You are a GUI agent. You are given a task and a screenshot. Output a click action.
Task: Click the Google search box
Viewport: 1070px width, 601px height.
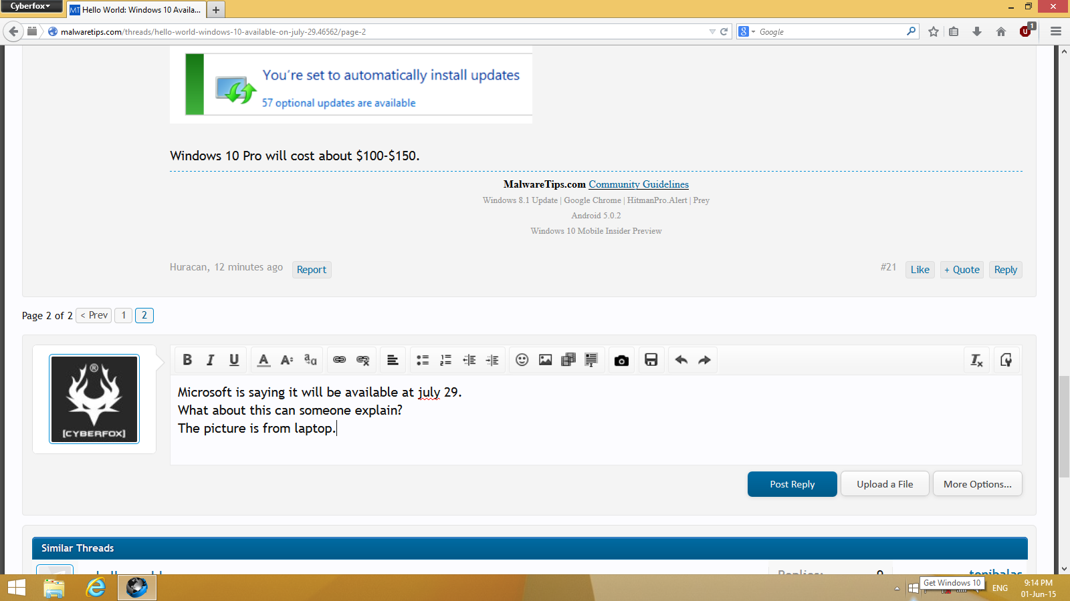(832, 32)
